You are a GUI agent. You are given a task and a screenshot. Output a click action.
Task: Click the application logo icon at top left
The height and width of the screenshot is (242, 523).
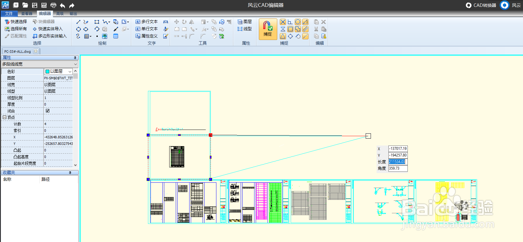click(5, 5)
